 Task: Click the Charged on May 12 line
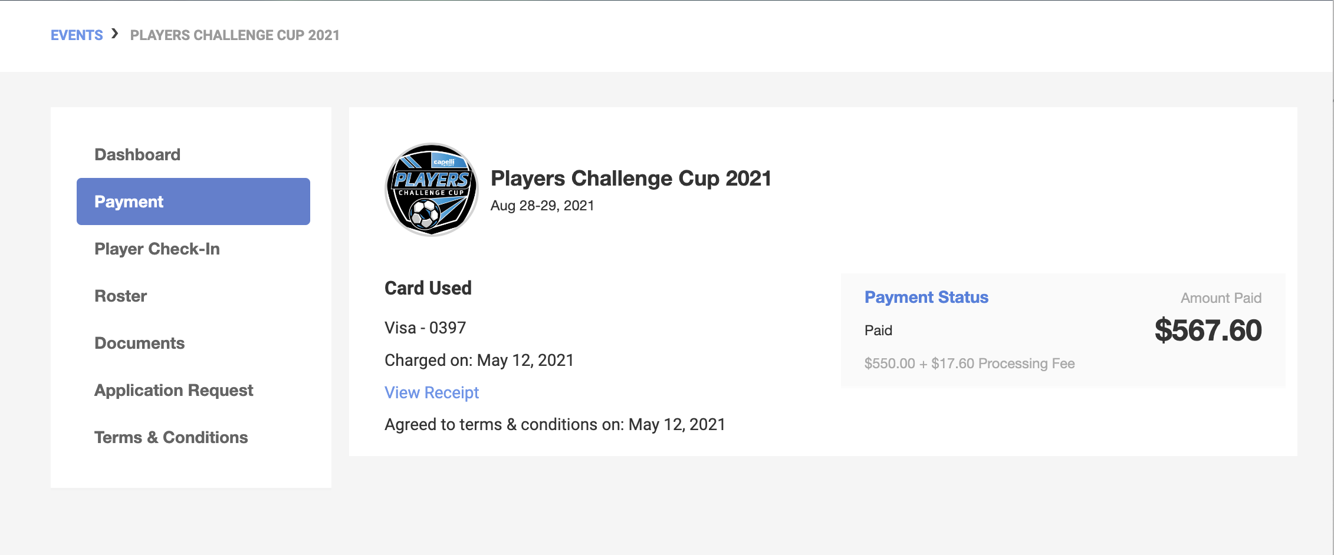[479, 360]
